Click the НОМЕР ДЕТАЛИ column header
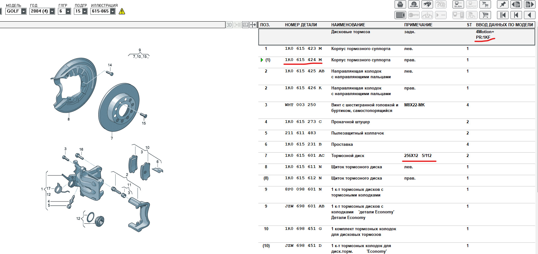538x254 pixels. [301, 25]
